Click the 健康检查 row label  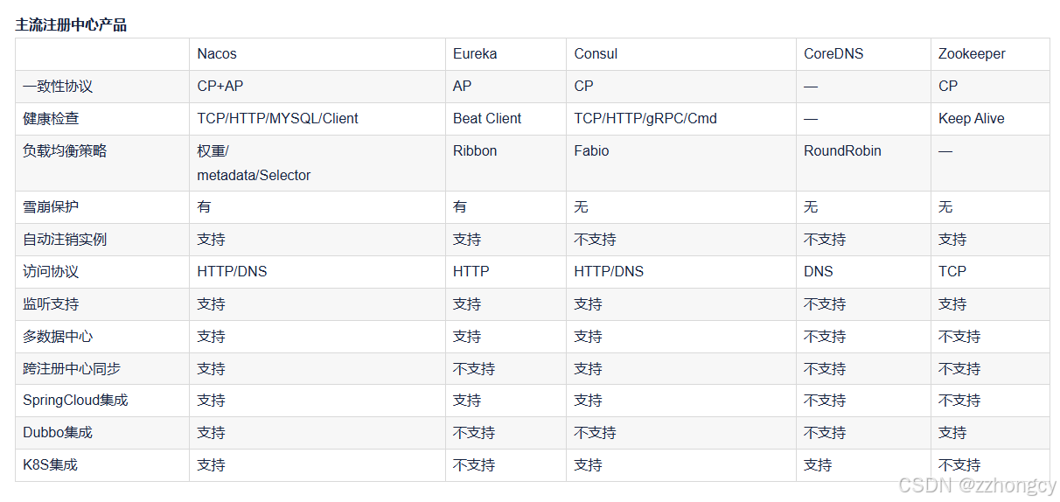[51, 119]
